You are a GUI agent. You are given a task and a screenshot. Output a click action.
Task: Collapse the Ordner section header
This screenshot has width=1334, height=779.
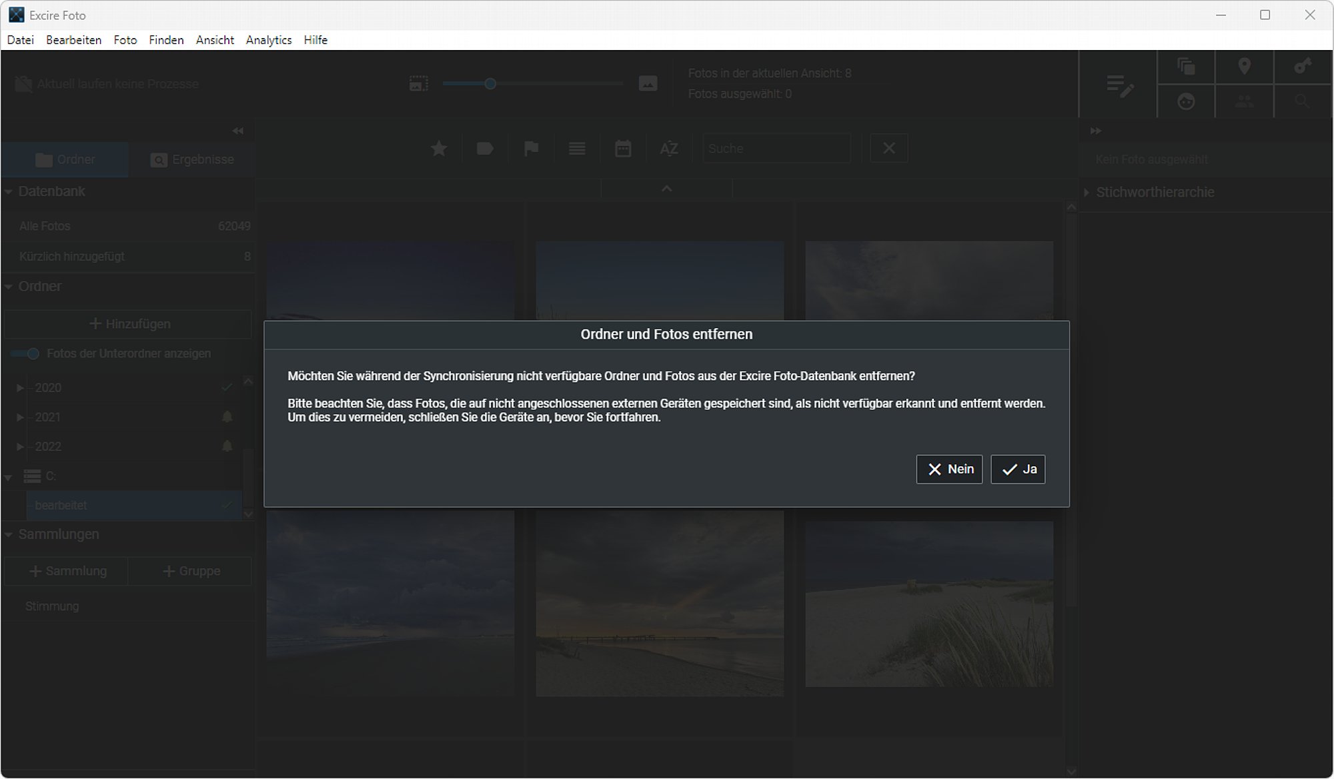(x=9, y=287)
